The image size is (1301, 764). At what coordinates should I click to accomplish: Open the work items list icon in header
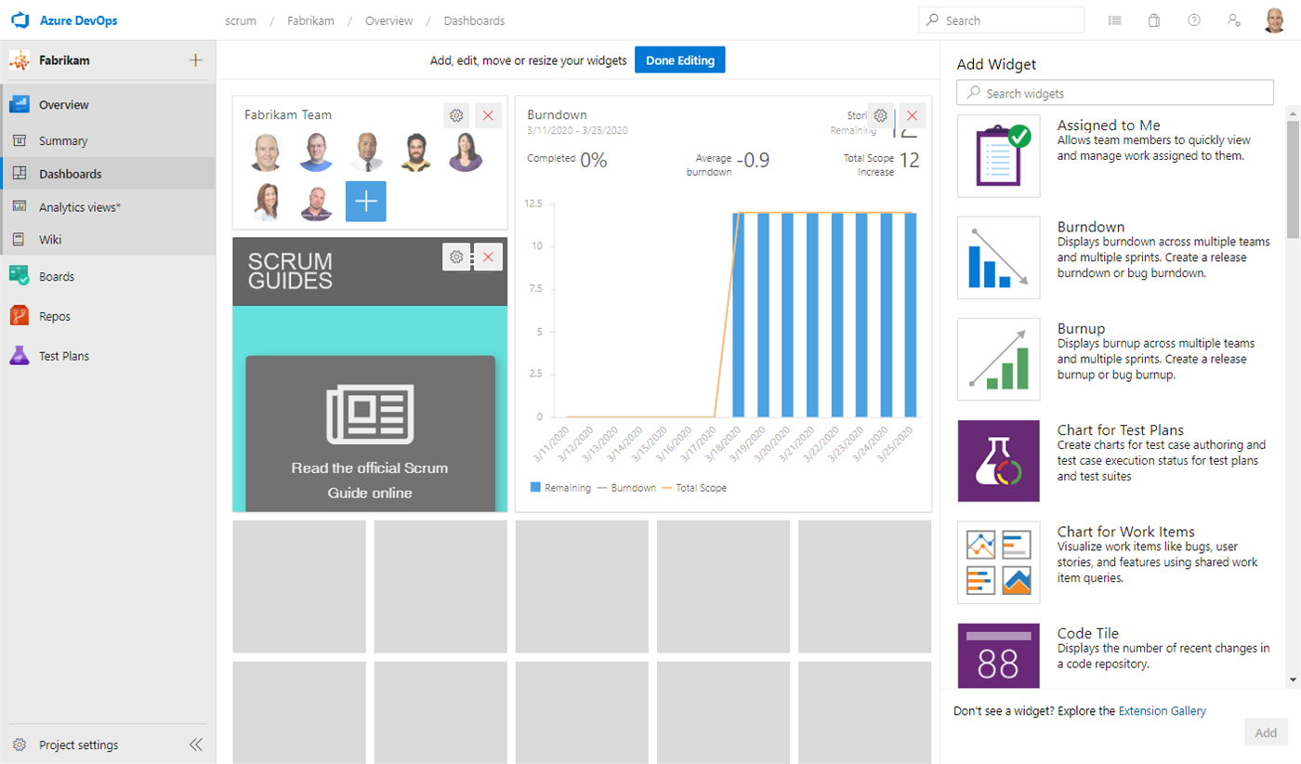coord(1114,20)
